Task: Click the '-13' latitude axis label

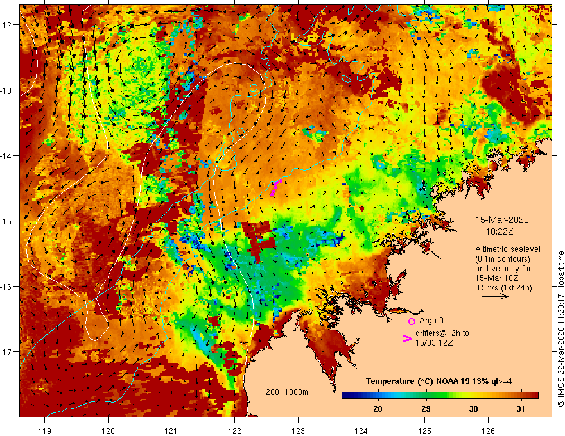Action: (x=7, y=90)
